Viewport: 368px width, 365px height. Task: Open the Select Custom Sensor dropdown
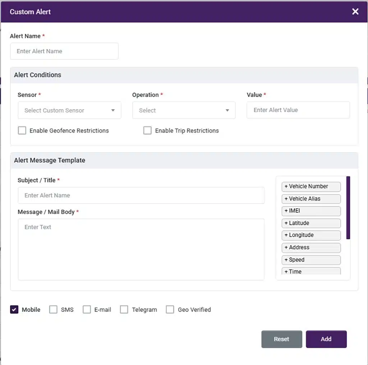pos(69,110)
